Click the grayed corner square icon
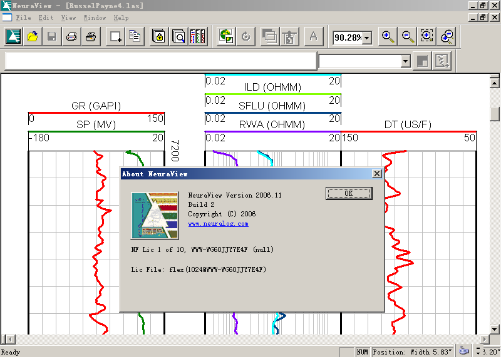 (422, 61)
